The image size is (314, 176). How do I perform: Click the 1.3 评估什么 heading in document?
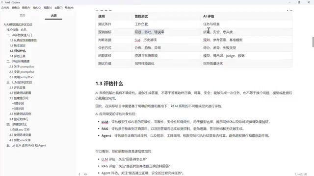tap(109, 84)
